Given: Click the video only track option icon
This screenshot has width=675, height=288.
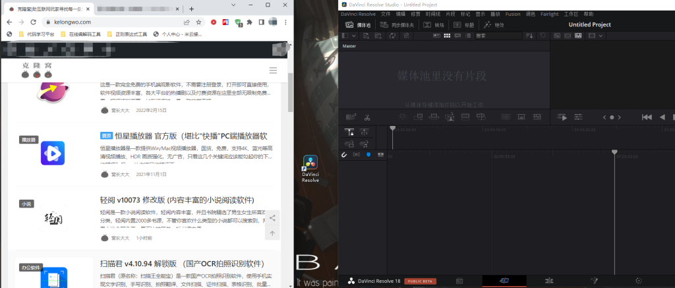Looking at the screenshot, I should click(349, 144).
